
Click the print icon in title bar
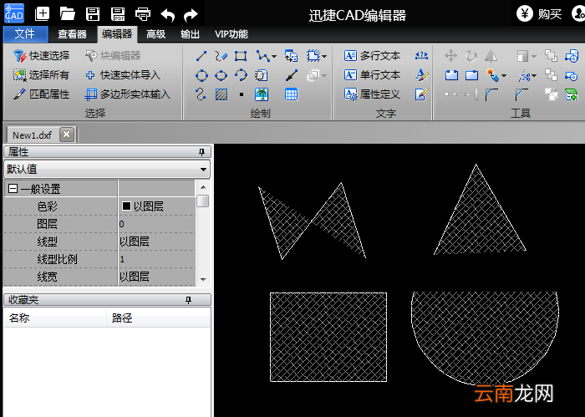(x=143, y=14)
